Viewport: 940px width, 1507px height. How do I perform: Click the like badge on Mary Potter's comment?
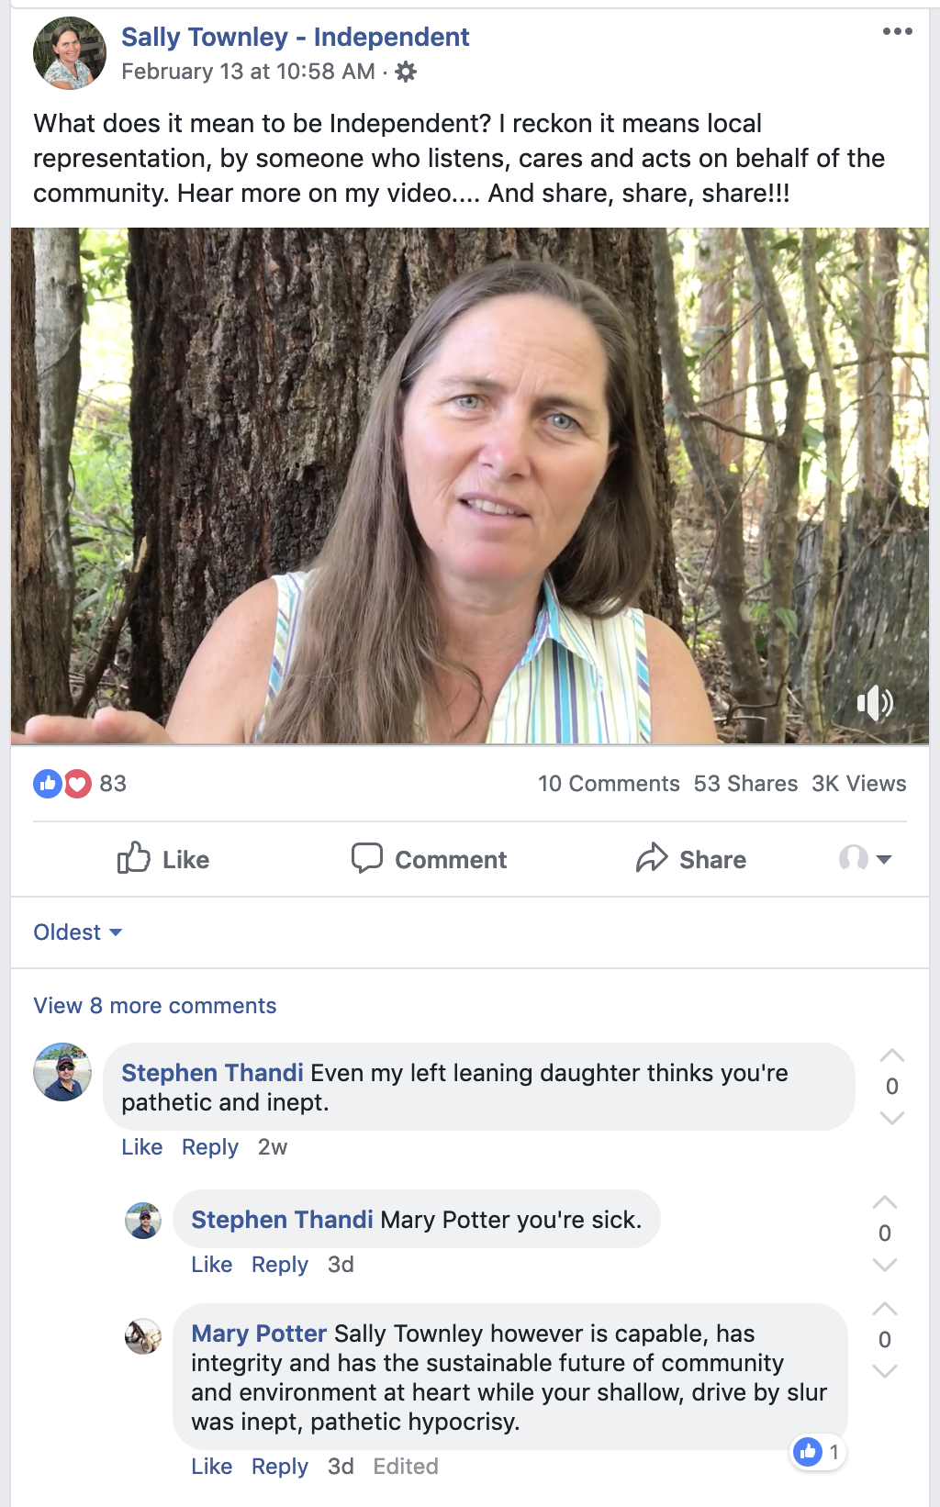(x=817, y=1452)
